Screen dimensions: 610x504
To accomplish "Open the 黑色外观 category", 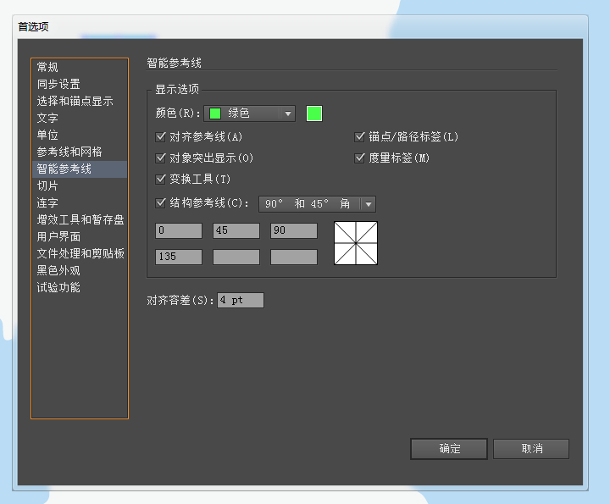I will point(80,270).
